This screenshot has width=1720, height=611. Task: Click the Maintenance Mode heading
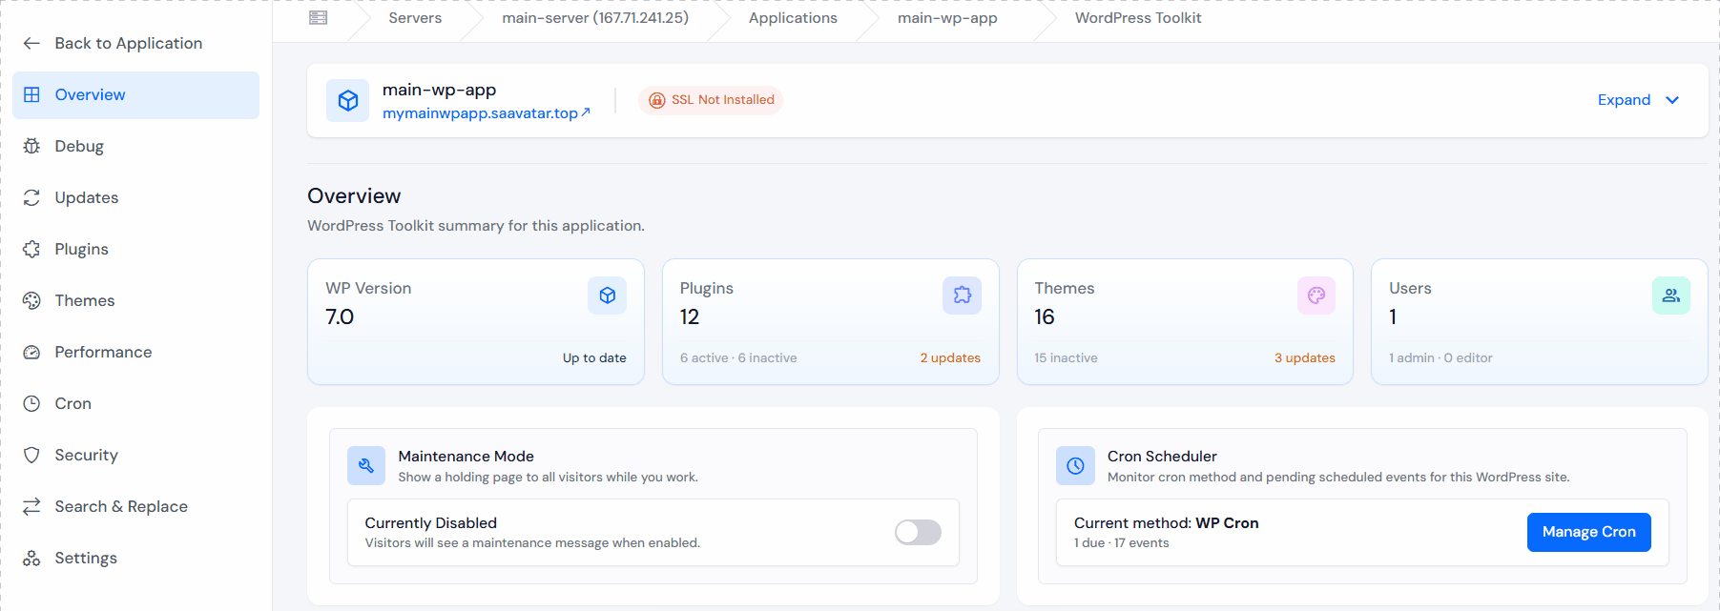[466, 457]
